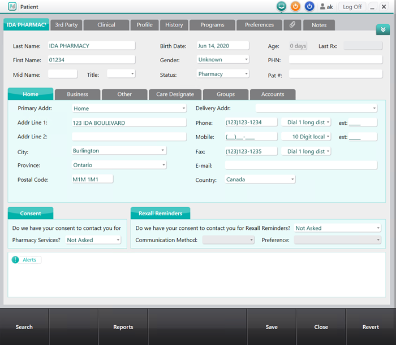This screenshot has width=396, height=345.
Task: Open the Other address tab
Action: pyautogui.click(x=124, y=94)
